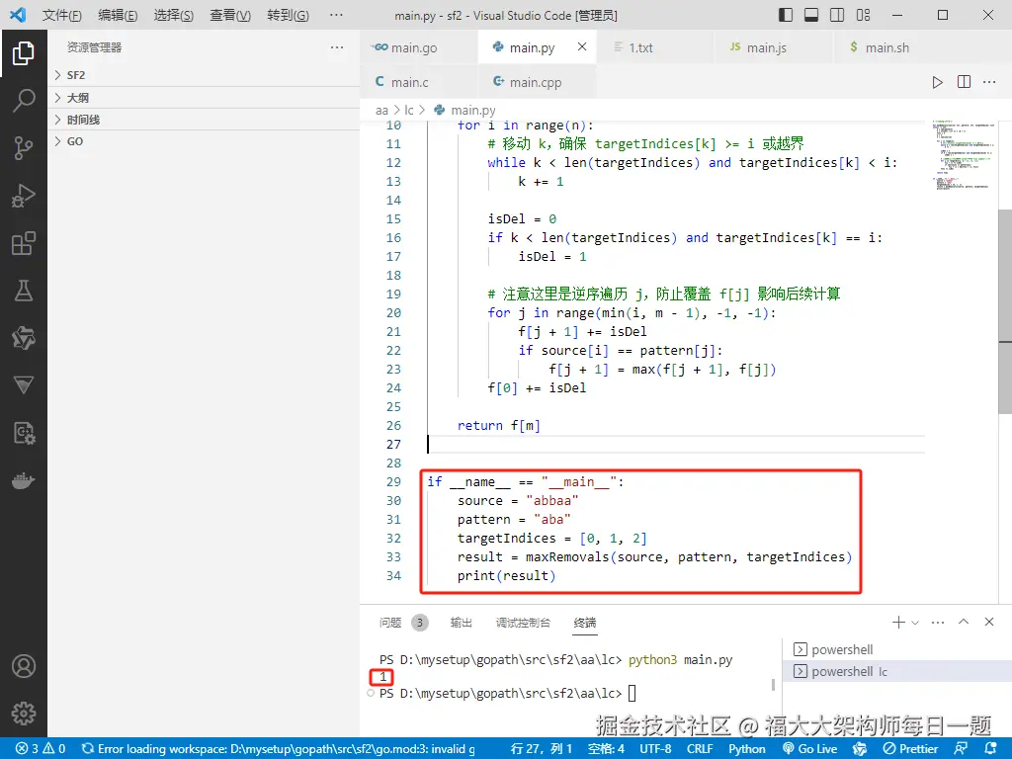The height and width of the screenshot is (759, 1012).
Task: Open the 选择(S) menu
Action: pos(174,15)
